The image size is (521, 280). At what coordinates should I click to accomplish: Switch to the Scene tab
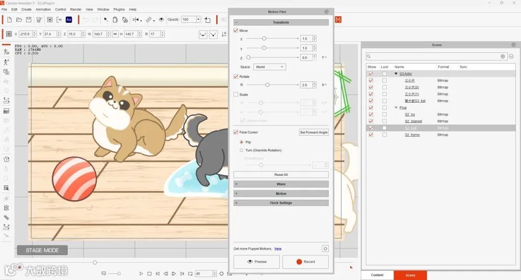[x=411, y=275]
